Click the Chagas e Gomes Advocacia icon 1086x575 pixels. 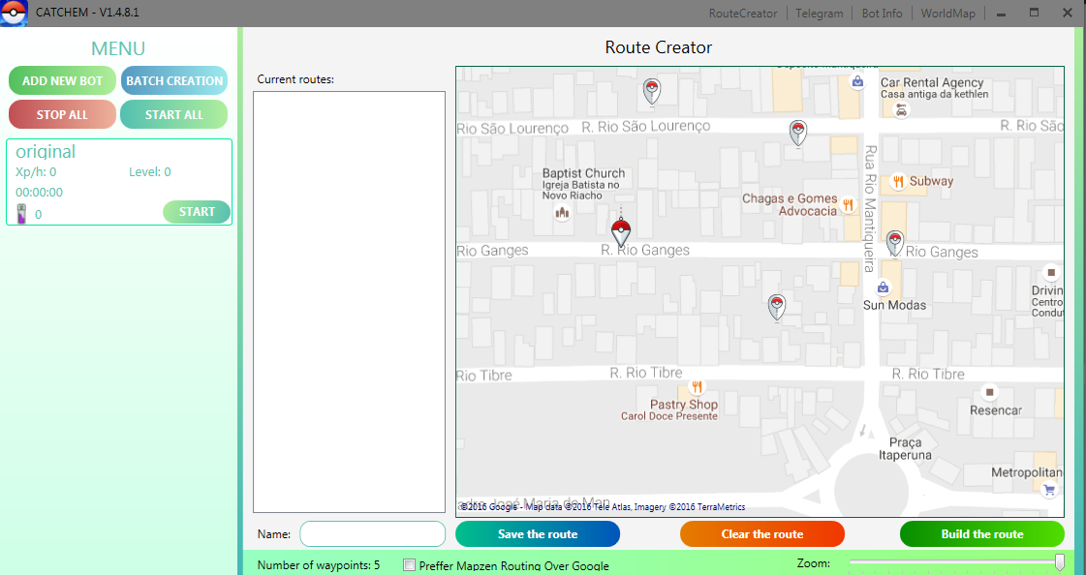pos(848,205)
